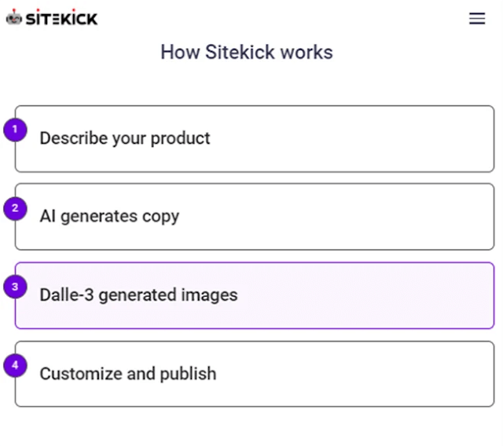This screenshot has height=446, width=503.
Task: Click the step 1 number badge
Action: coord(15,130)
